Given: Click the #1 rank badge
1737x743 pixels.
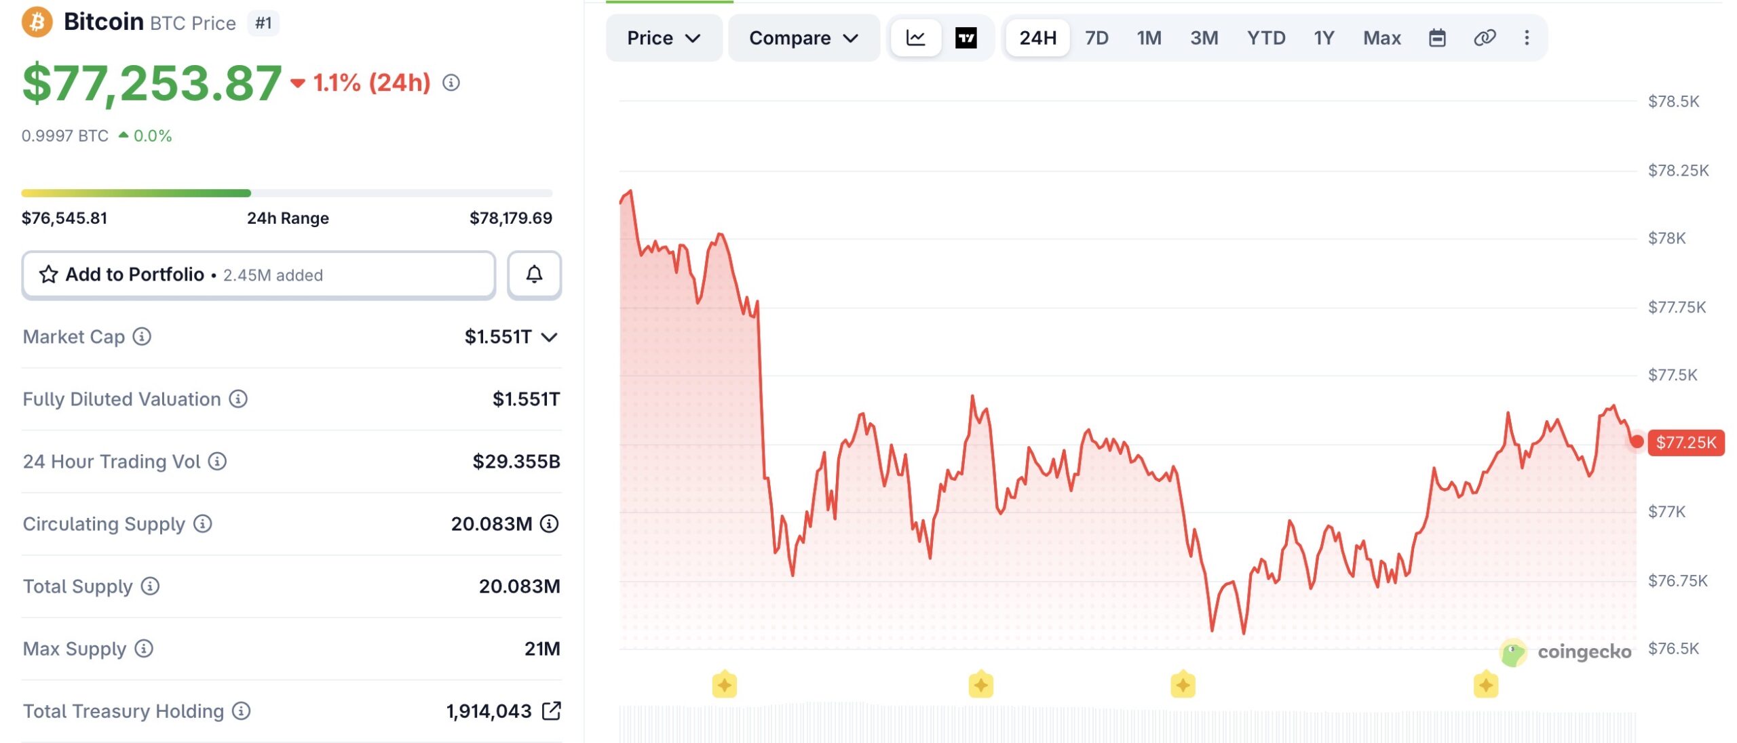Looking at the screenshot, I should tap(263, 23).
